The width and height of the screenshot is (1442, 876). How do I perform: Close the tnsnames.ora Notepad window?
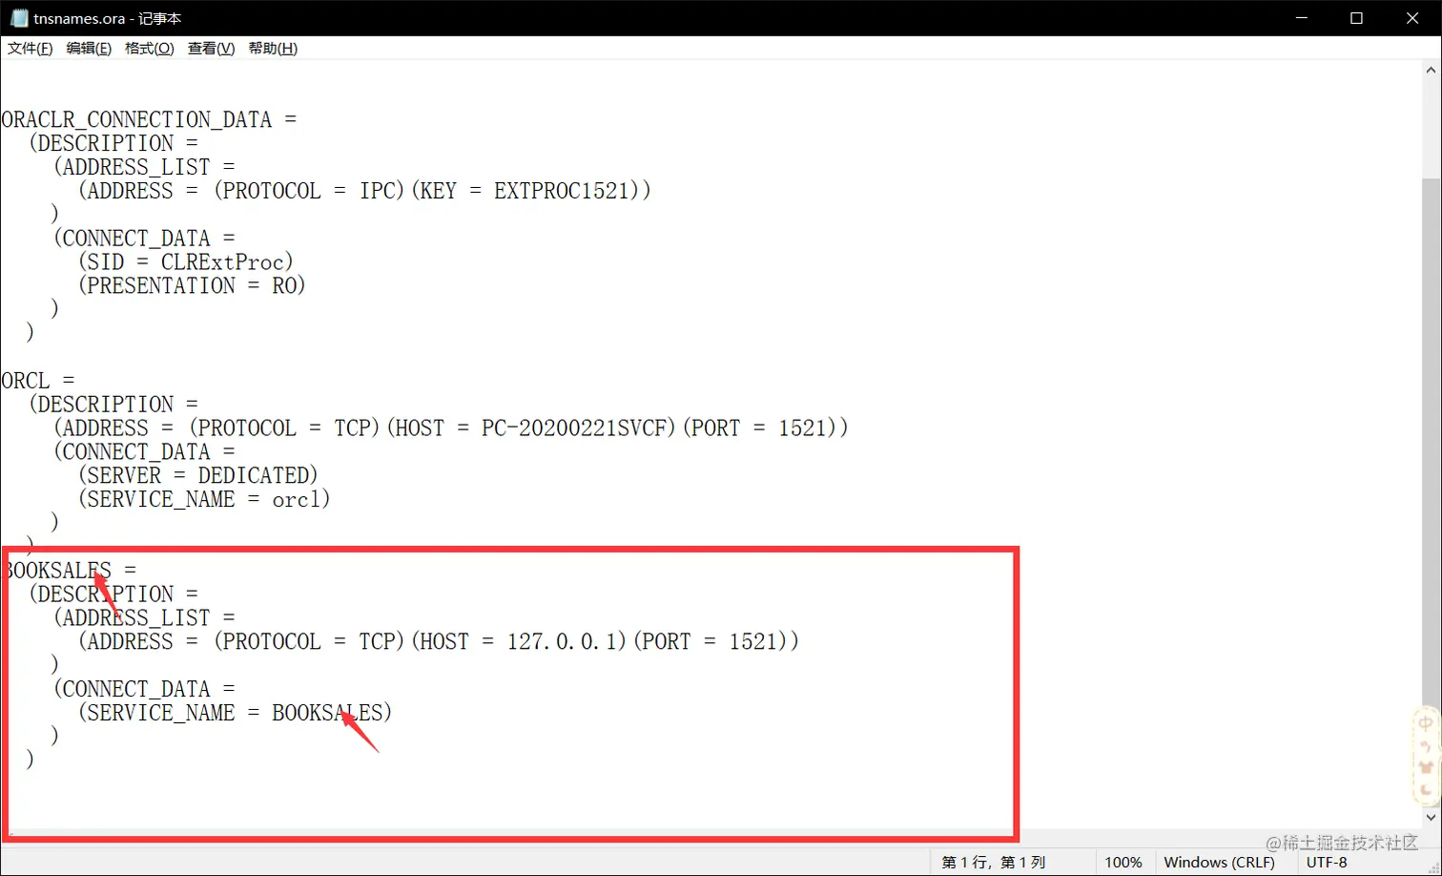click(1413, 18)
